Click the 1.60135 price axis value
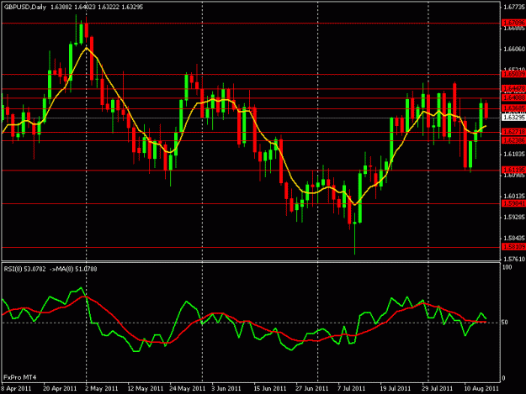526x394 pixels. [x=514, y=197]
